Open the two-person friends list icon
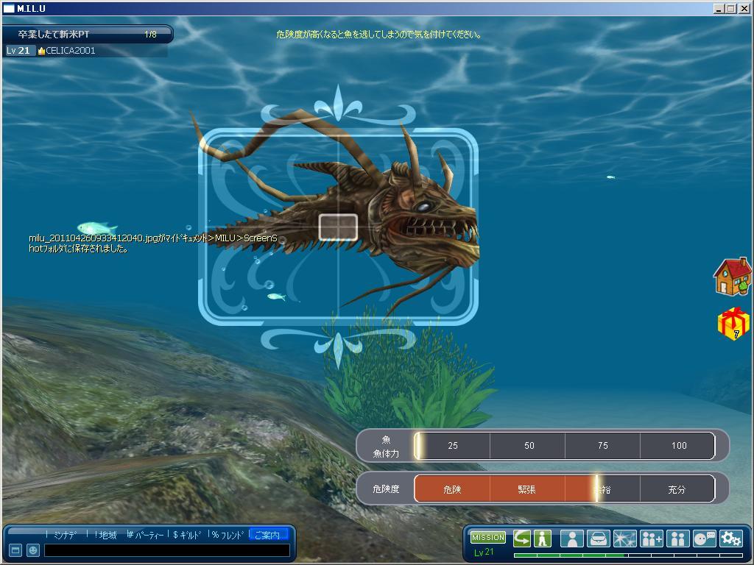Viewport: 754px width, 565px height. click(x=677, y=539)
